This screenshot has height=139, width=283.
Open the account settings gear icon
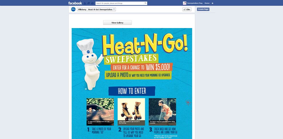[212, 3]
